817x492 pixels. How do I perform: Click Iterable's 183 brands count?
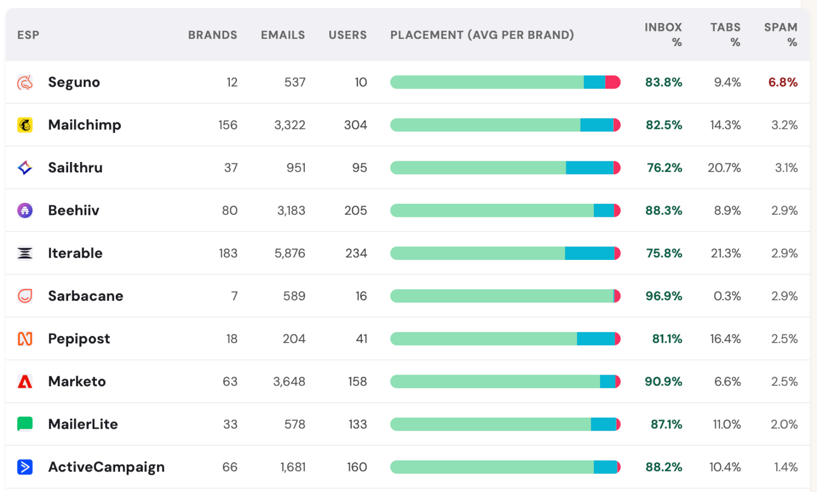pyautogui.click(x=228, y=253)
